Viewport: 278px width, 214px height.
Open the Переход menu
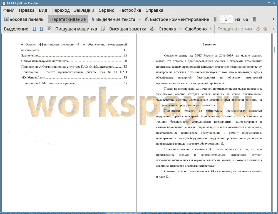(x=60, y=10)
